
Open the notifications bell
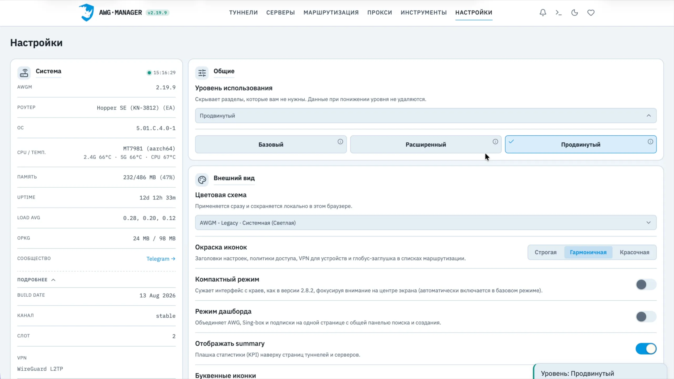tap(543, 12)
